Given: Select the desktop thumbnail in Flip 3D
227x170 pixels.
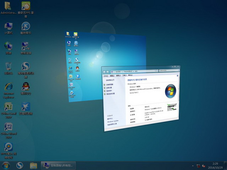Looking at the screenshot, I should tap(99, 50).
